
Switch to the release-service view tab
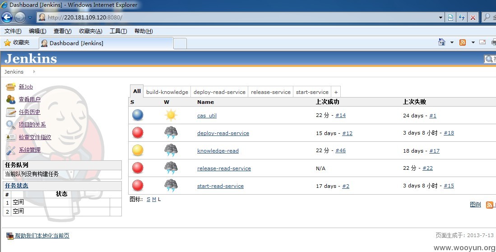[x=271, y=92]
